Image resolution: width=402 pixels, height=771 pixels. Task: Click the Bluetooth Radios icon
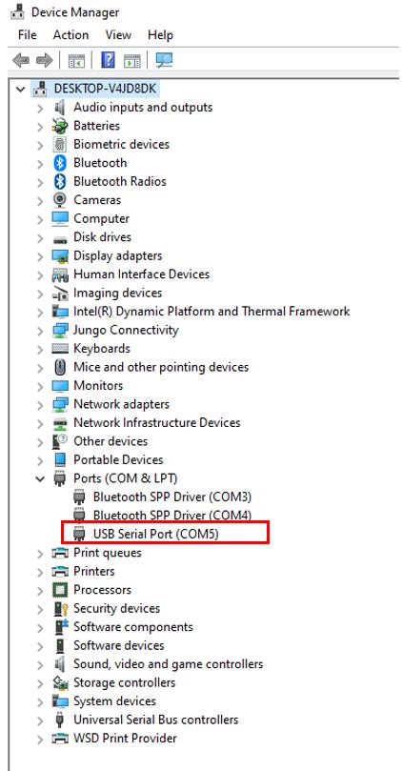coord(59,181)
